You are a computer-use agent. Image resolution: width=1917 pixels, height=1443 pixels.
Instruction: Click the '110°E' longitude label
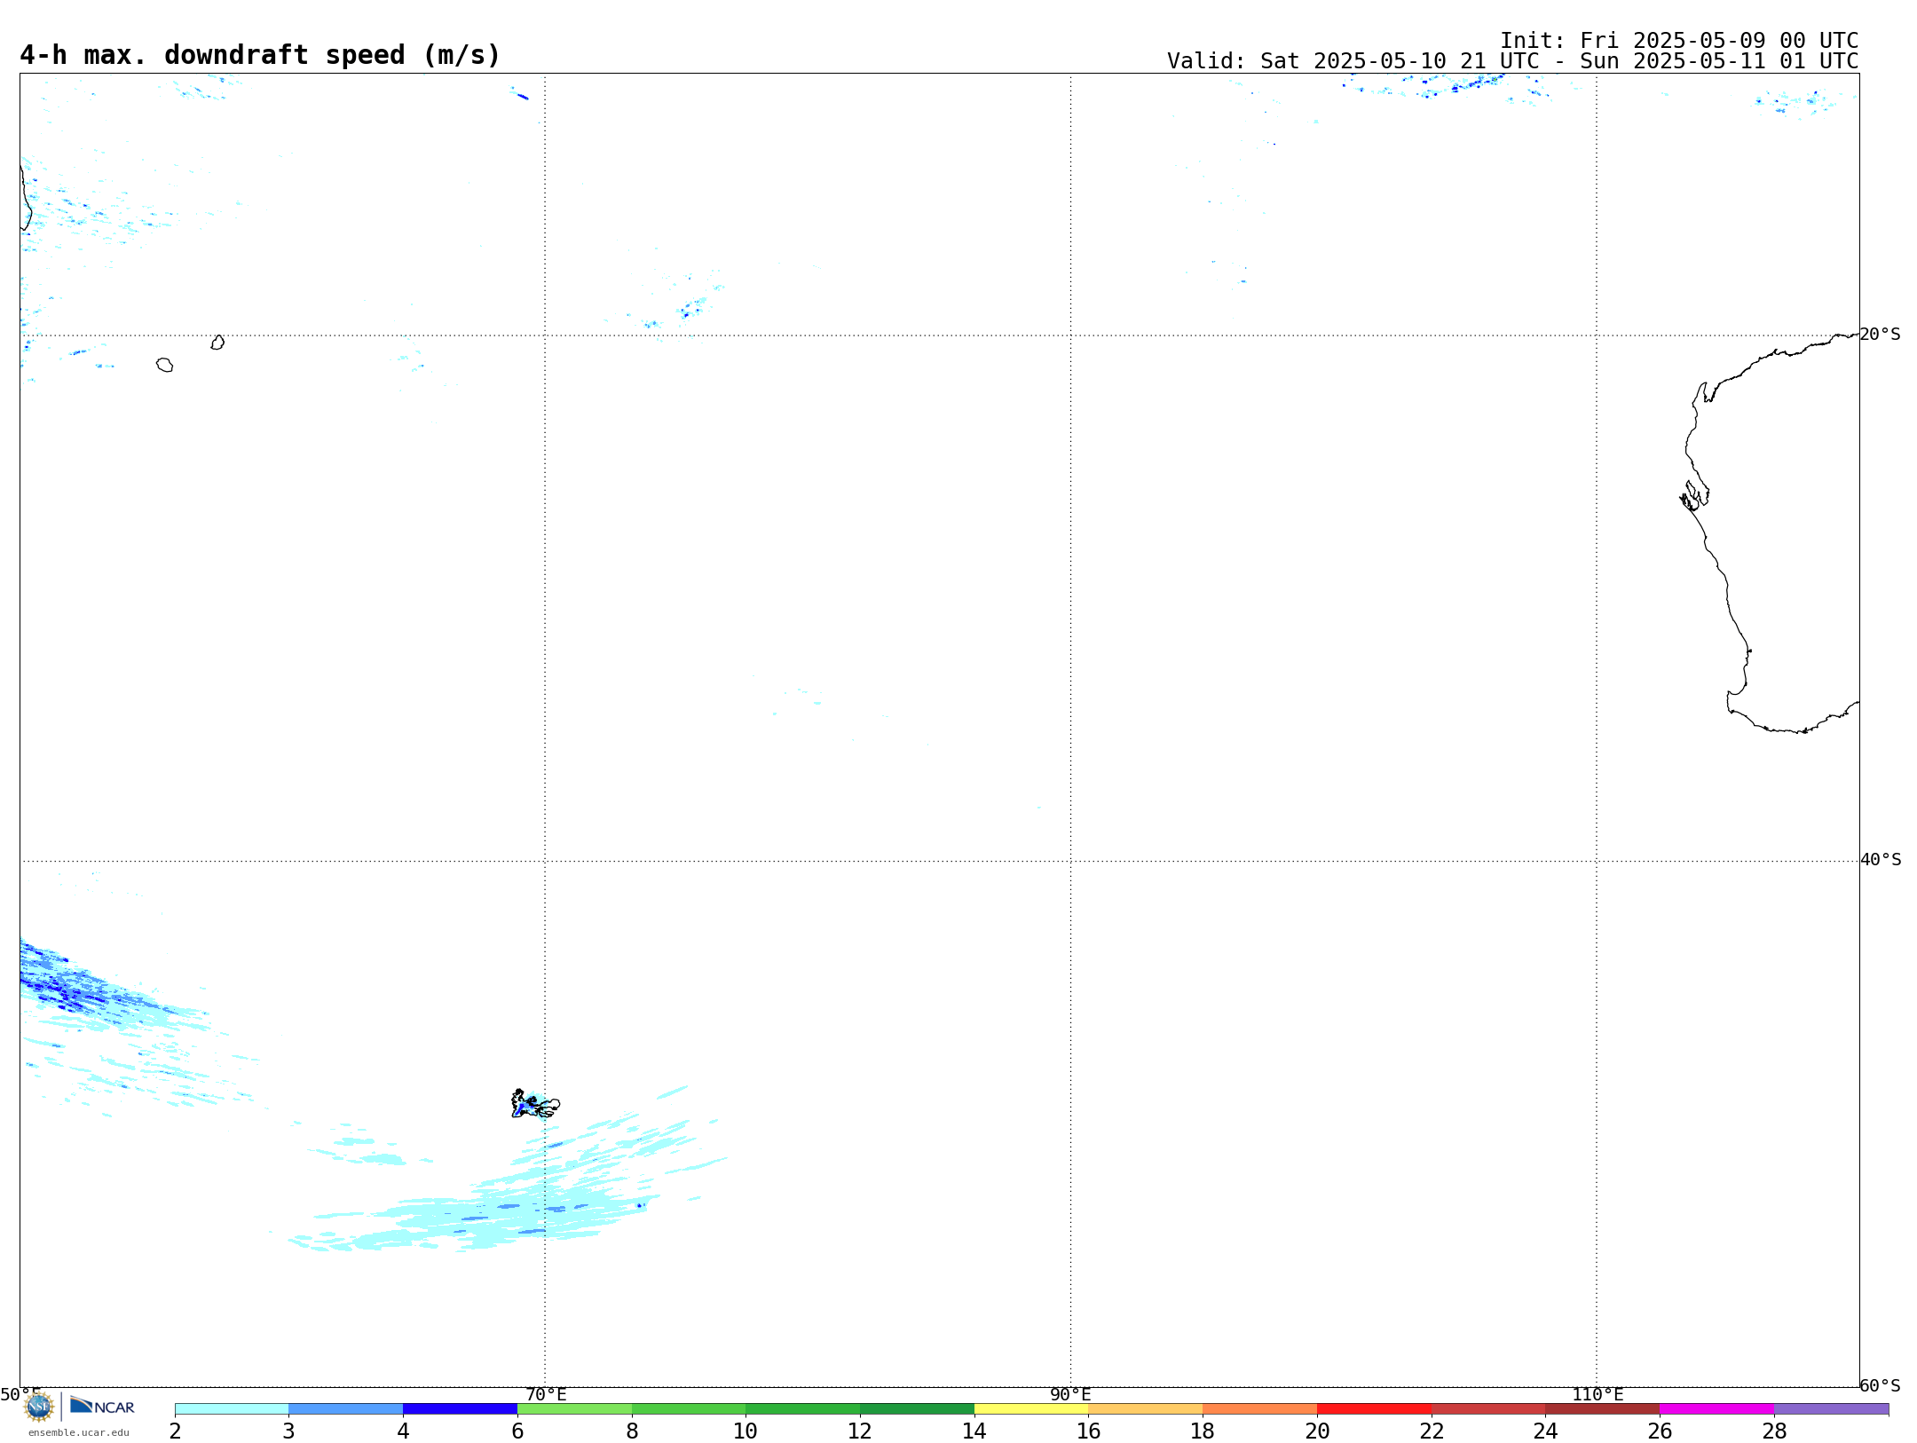tap(1597, 1394)
